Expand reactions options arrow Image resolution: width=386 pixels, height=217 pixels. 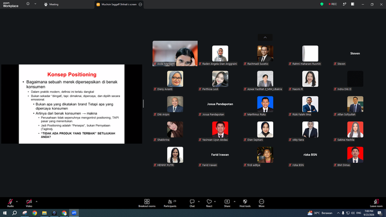[215, 201]
